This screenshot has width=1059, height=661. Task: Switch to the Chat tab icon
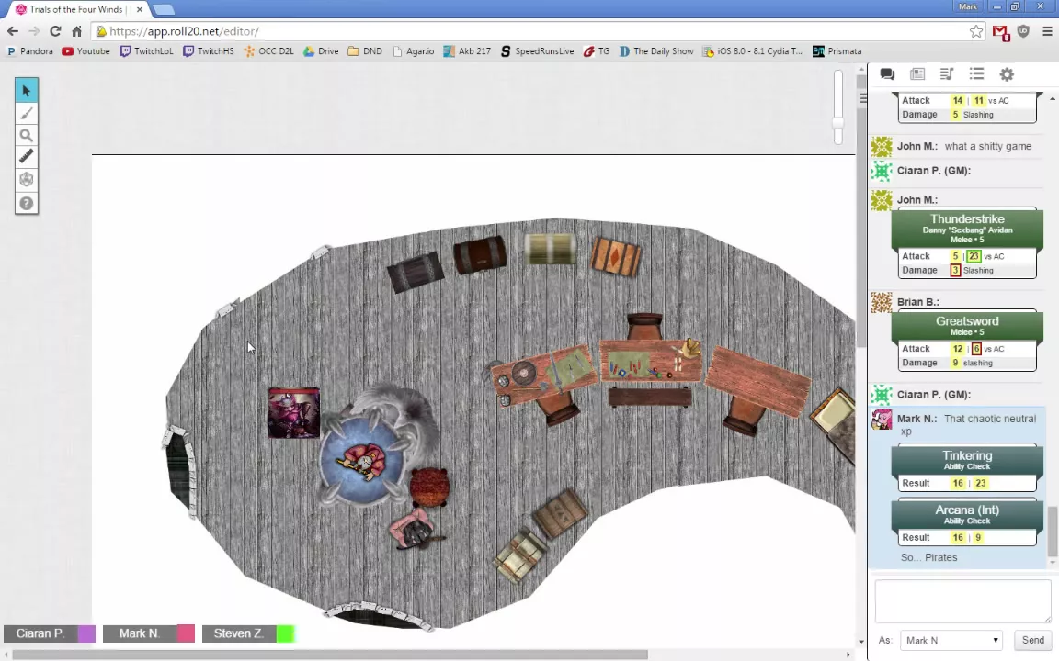(x=887, y=74)
